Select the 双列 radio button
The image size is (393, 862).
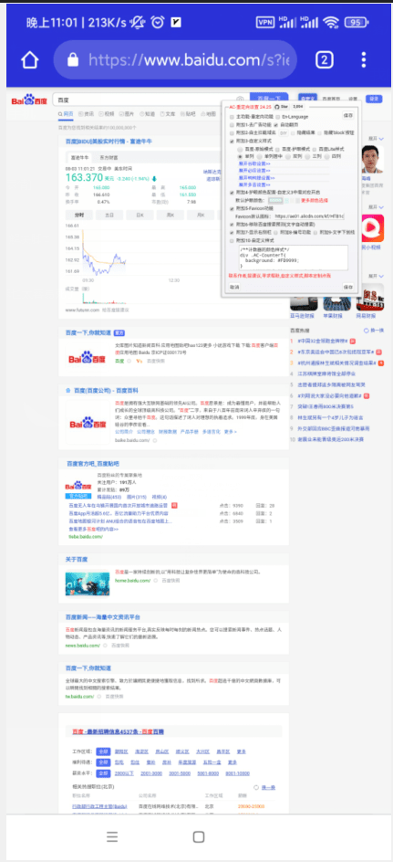(x=288, y=156)
